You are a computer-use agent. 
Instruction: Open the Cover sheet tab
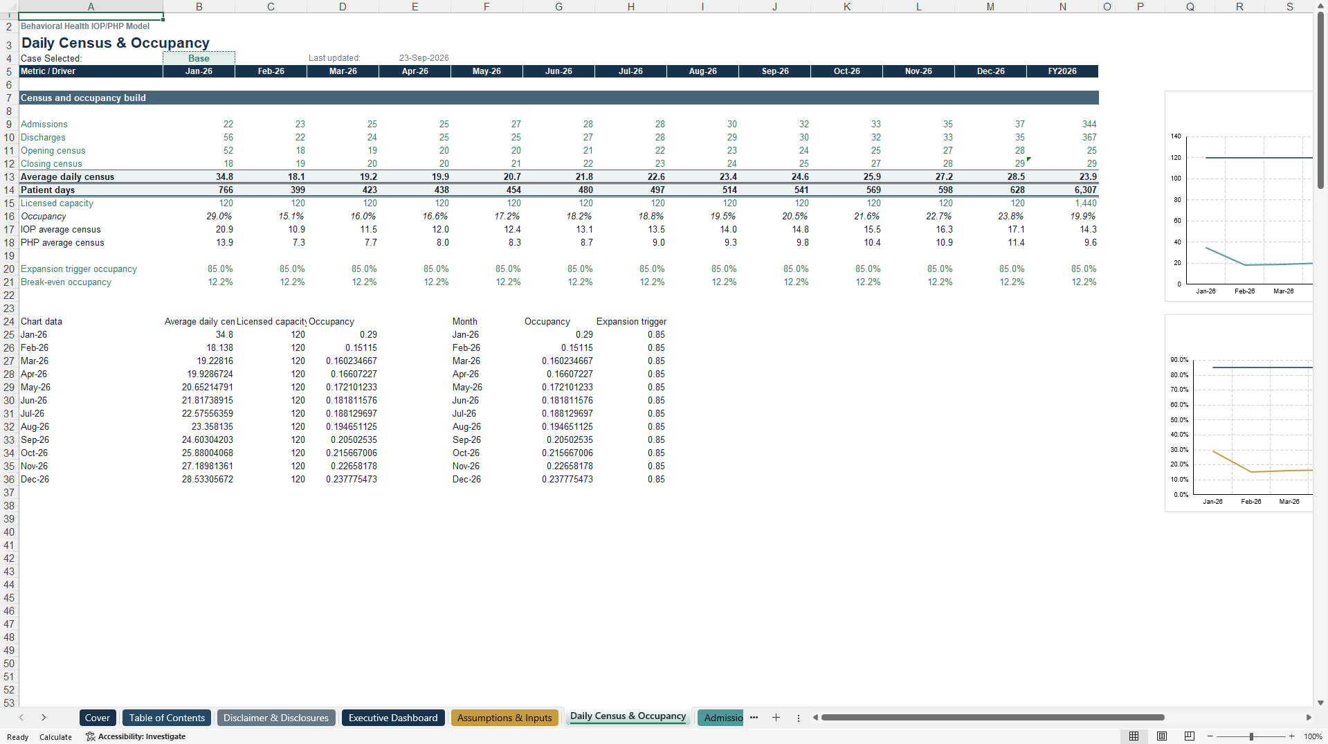pyautogui.click(x=98, y=718)
